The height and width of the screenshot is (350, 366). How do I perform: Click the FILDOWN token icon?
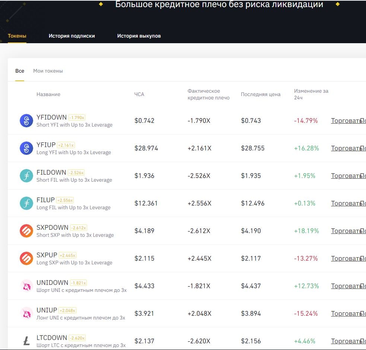pyautogui.click(x=26, y=176)
